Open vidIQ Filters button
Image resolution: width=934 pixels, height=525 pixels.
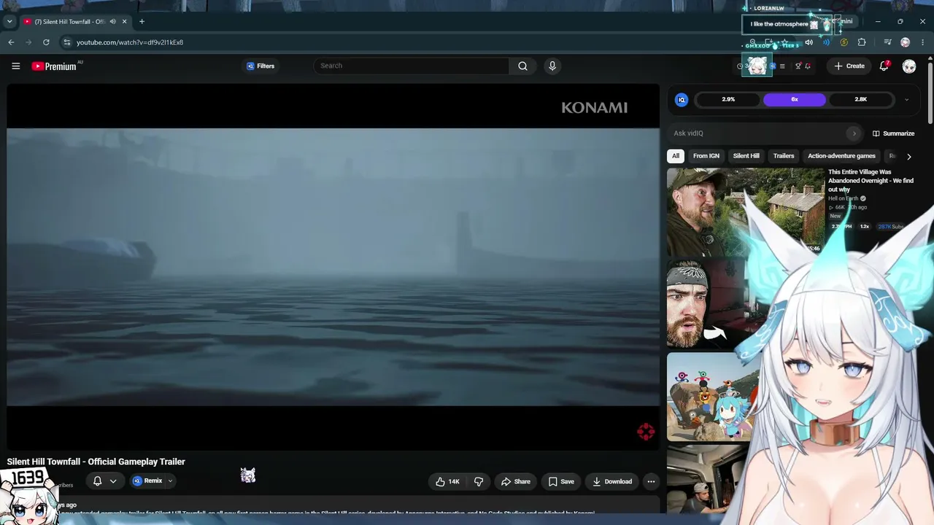click(260, 66)
